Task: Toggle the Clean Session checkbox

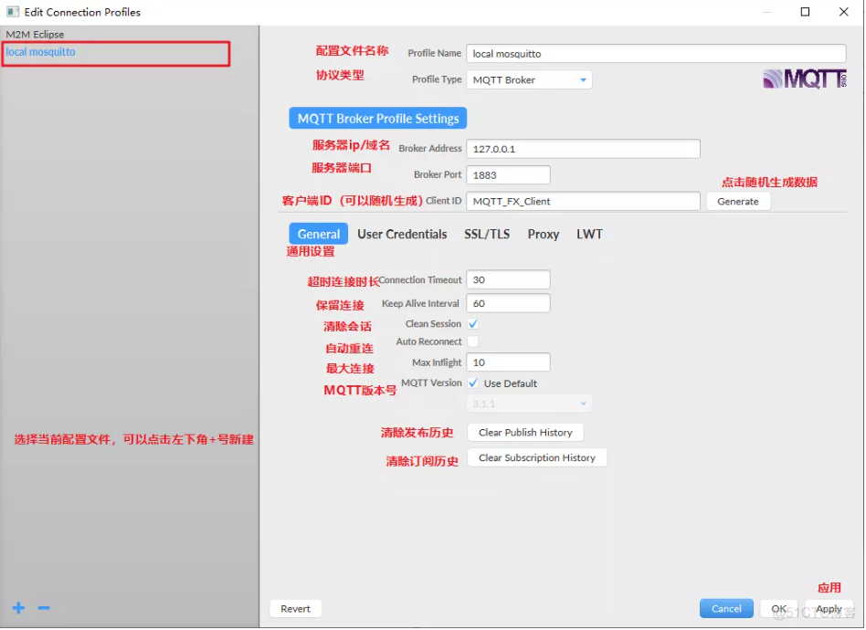Action: tap(473, 324)
